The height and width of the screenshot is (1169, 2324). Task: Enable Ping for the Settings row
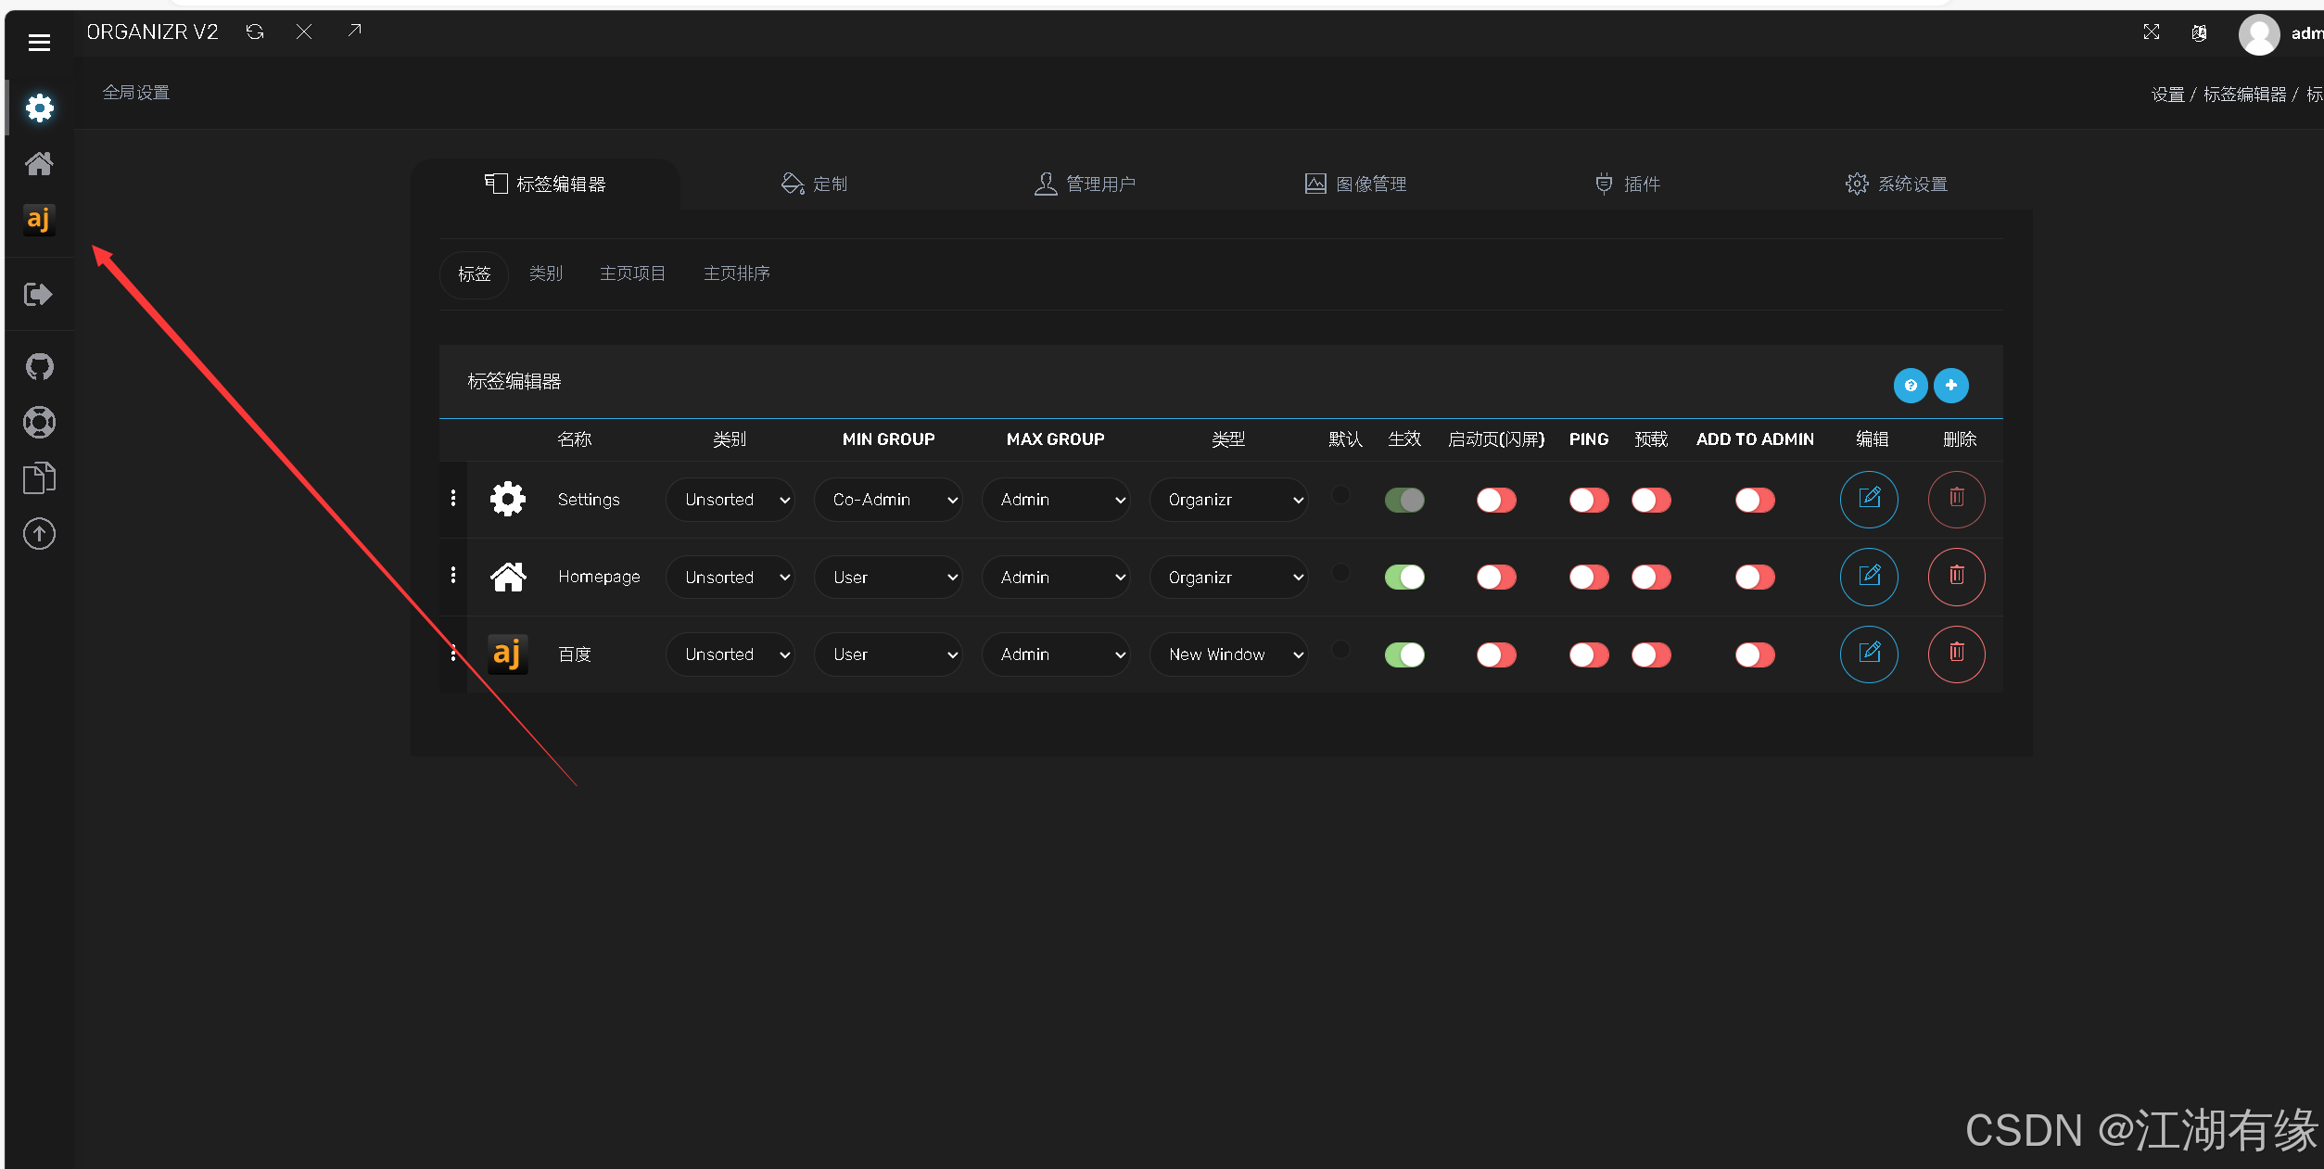1589,501
